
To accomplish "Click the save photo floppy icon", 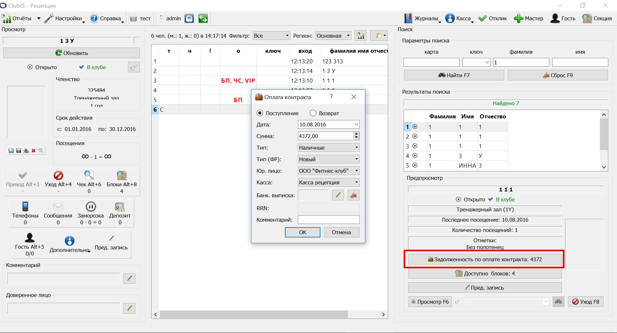I will (x=19, y=151).
